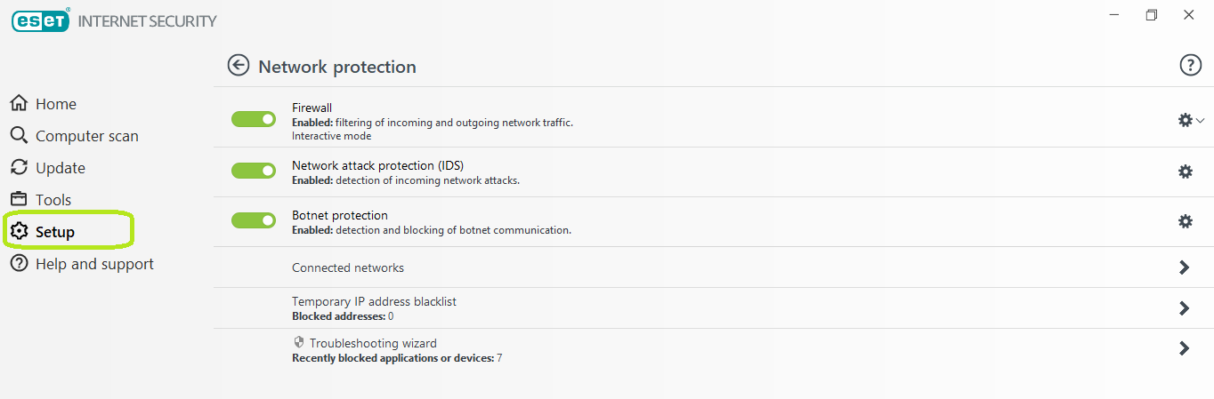The height and width of the screenshot is (399, 1214).
Task: Click the Home house icon
Action: pos(19,103)
